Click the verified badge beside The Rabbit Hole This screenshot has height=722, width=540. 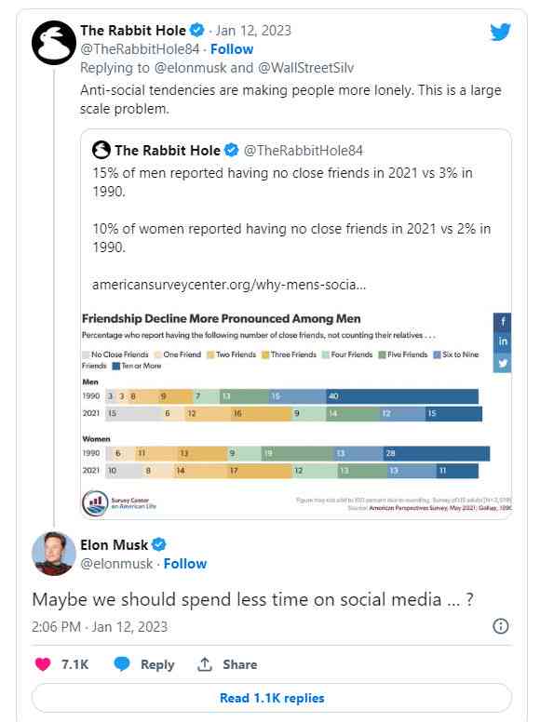[197, 31]
